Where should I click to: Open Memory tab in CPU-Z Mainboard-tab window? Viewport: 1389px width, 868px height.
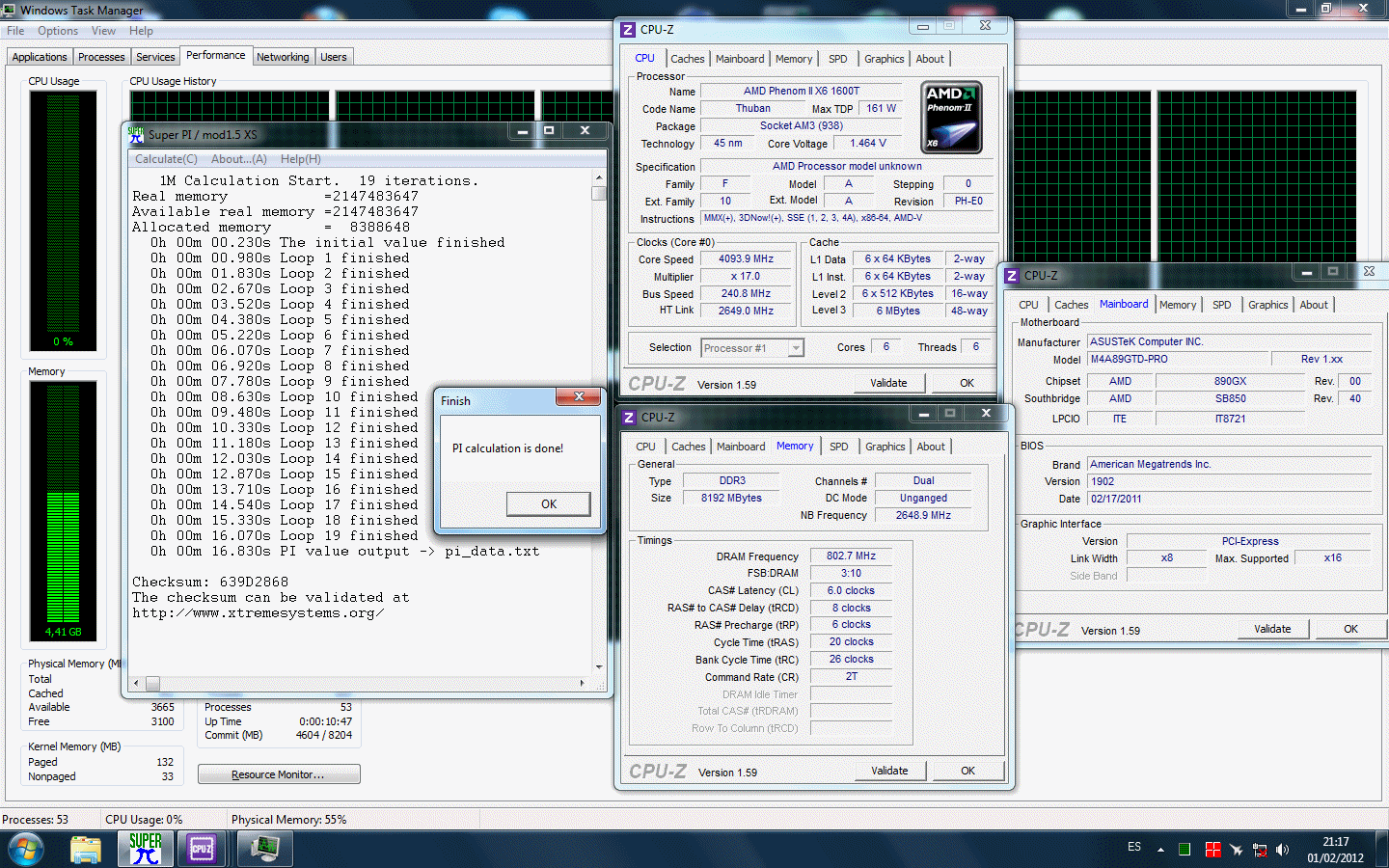[x=1178, y=305]
